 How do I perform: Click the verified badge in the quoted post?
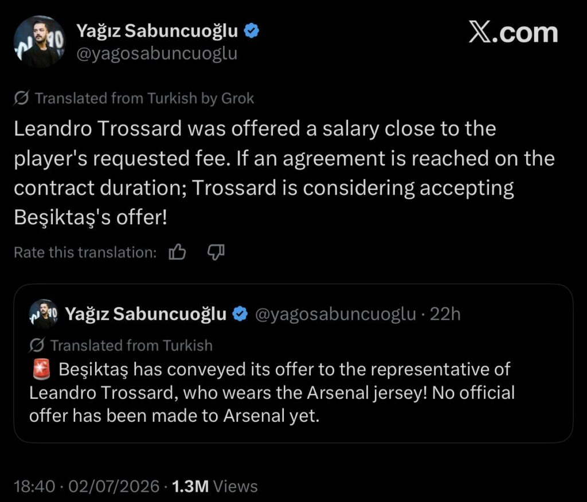point(240,314)
